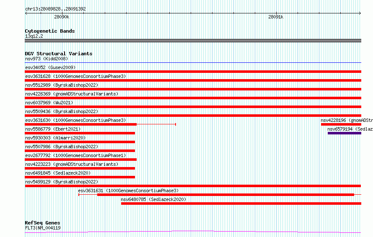Open the Cytogenetic Bands track heading
The image size is (373, 237).
coord(50,31)
